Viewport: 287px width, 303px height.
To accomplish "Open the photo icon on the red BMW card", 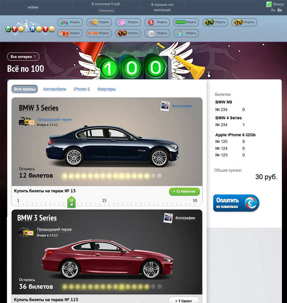I will click(168, 218).
